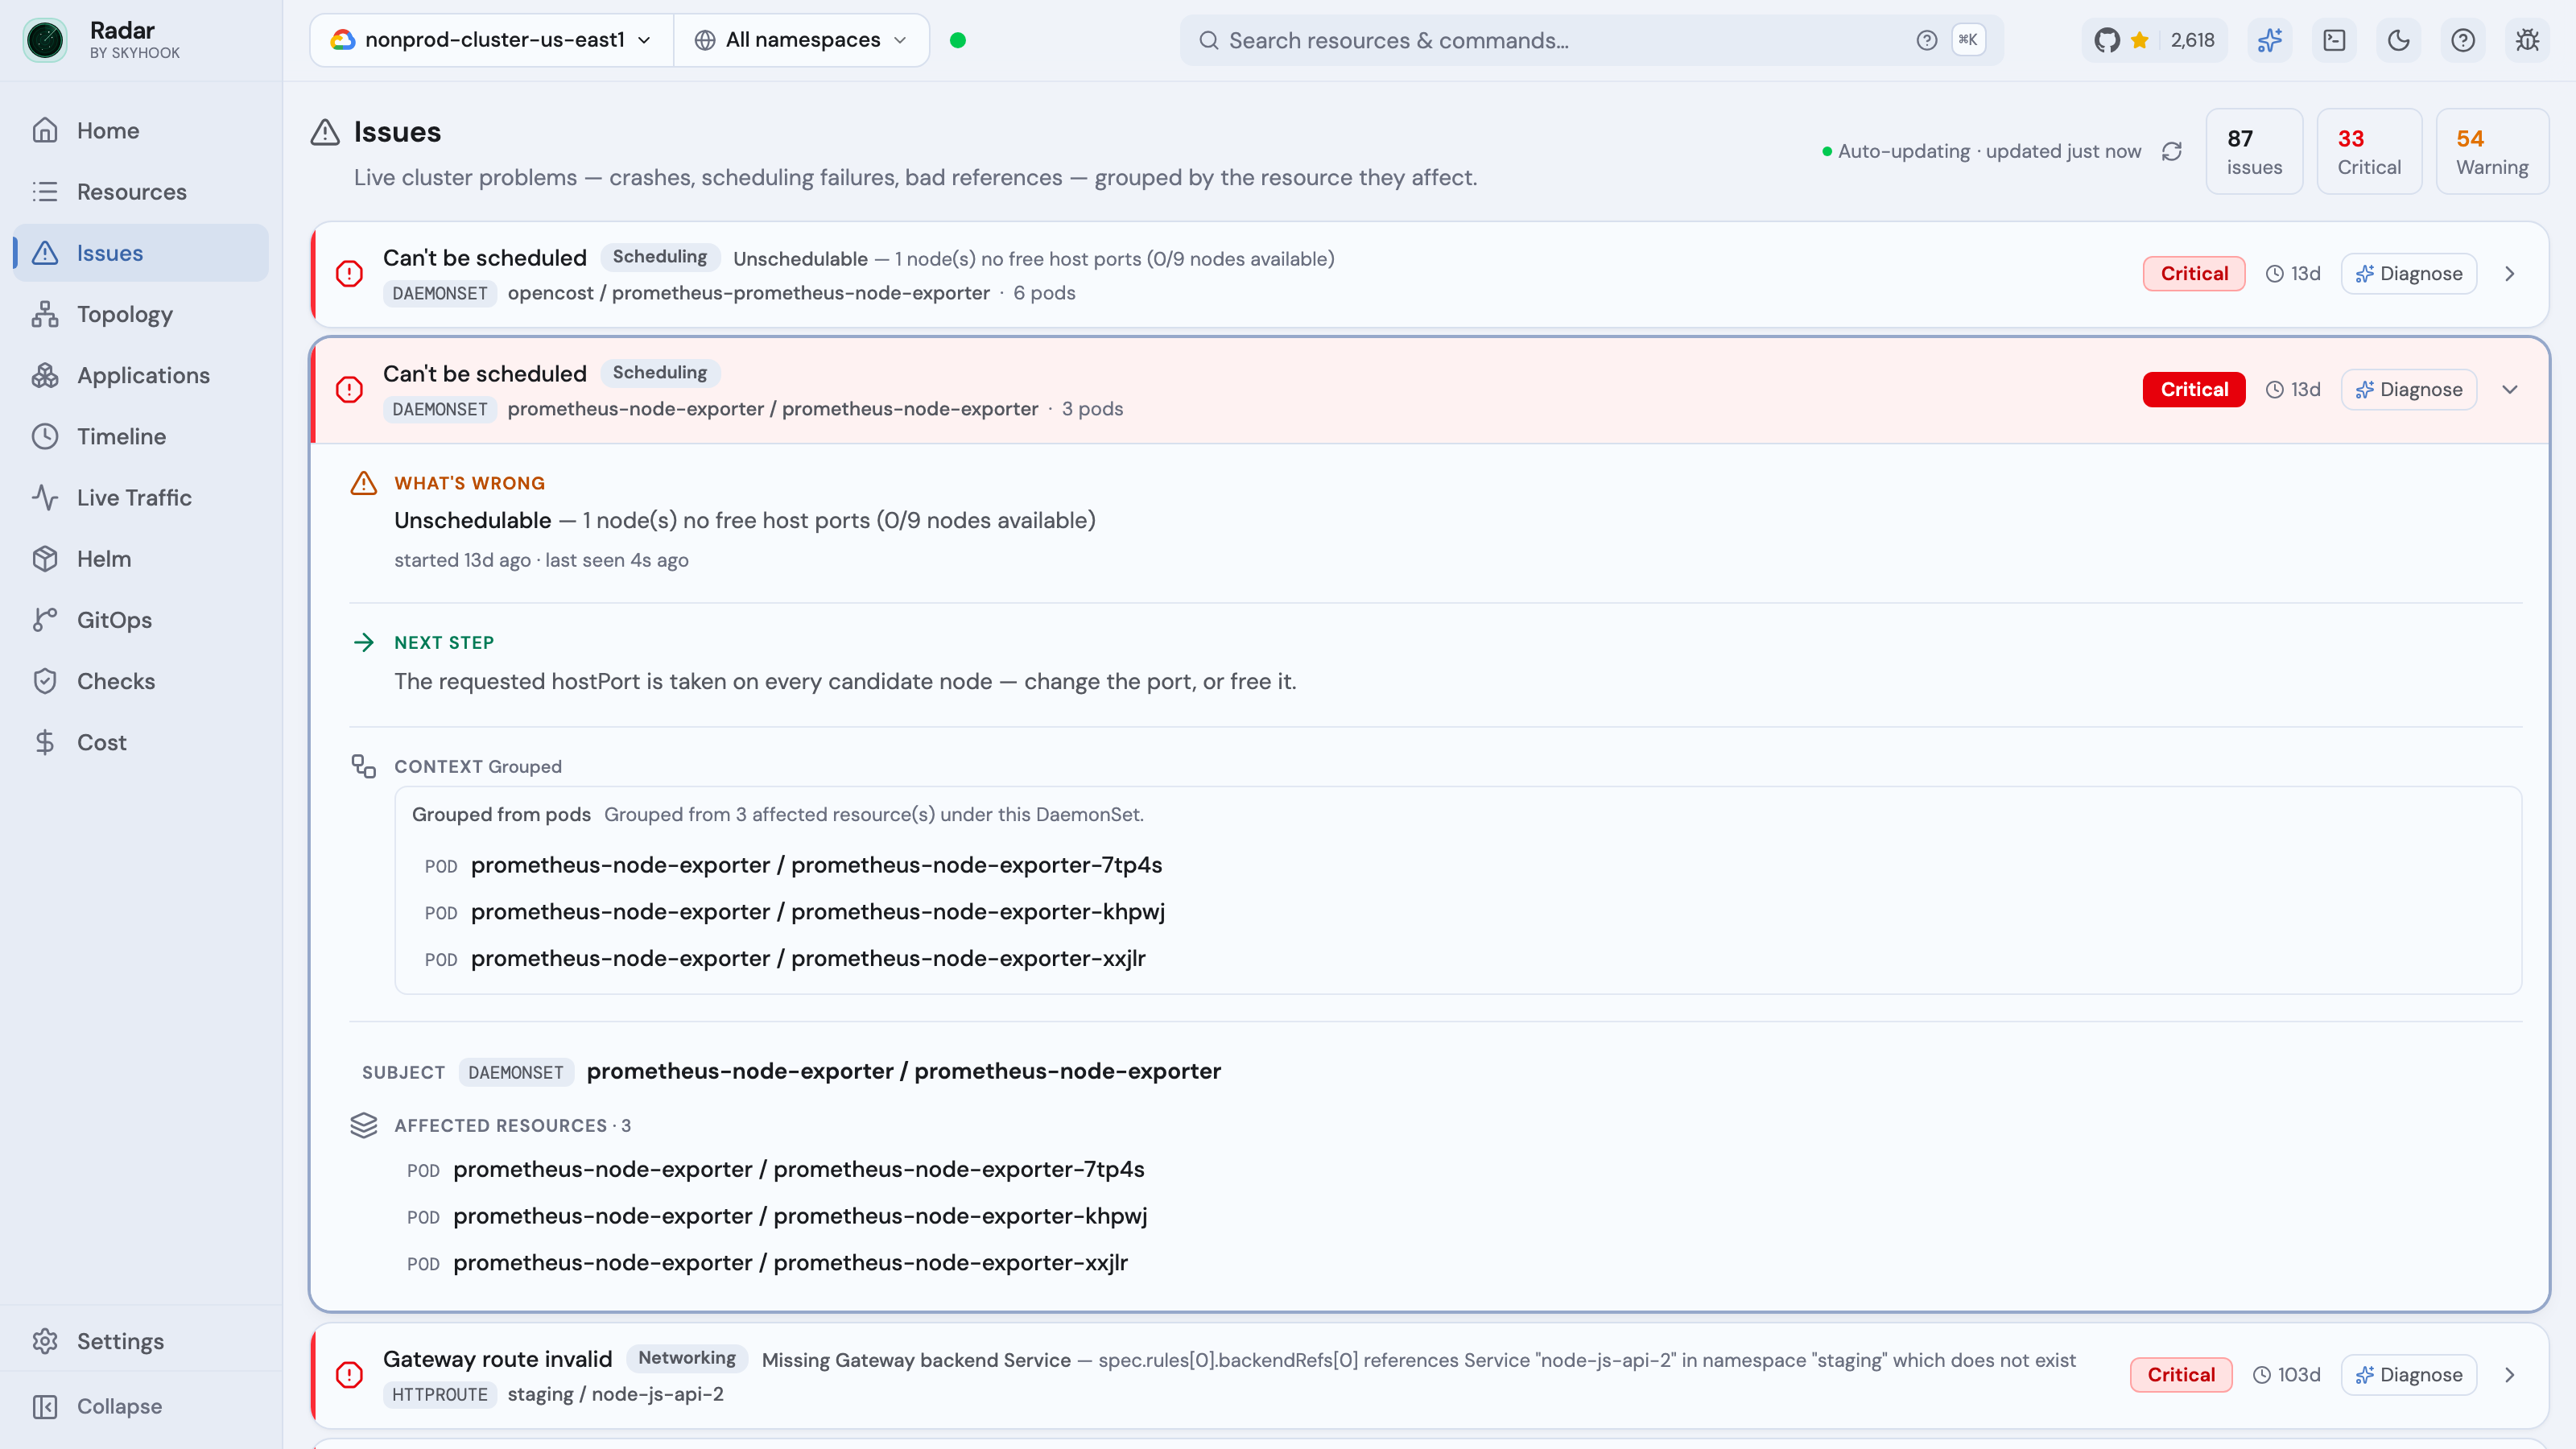2576x1449 pixels.
Task: Open Topology in sidebar
Action: click(141, 314)
